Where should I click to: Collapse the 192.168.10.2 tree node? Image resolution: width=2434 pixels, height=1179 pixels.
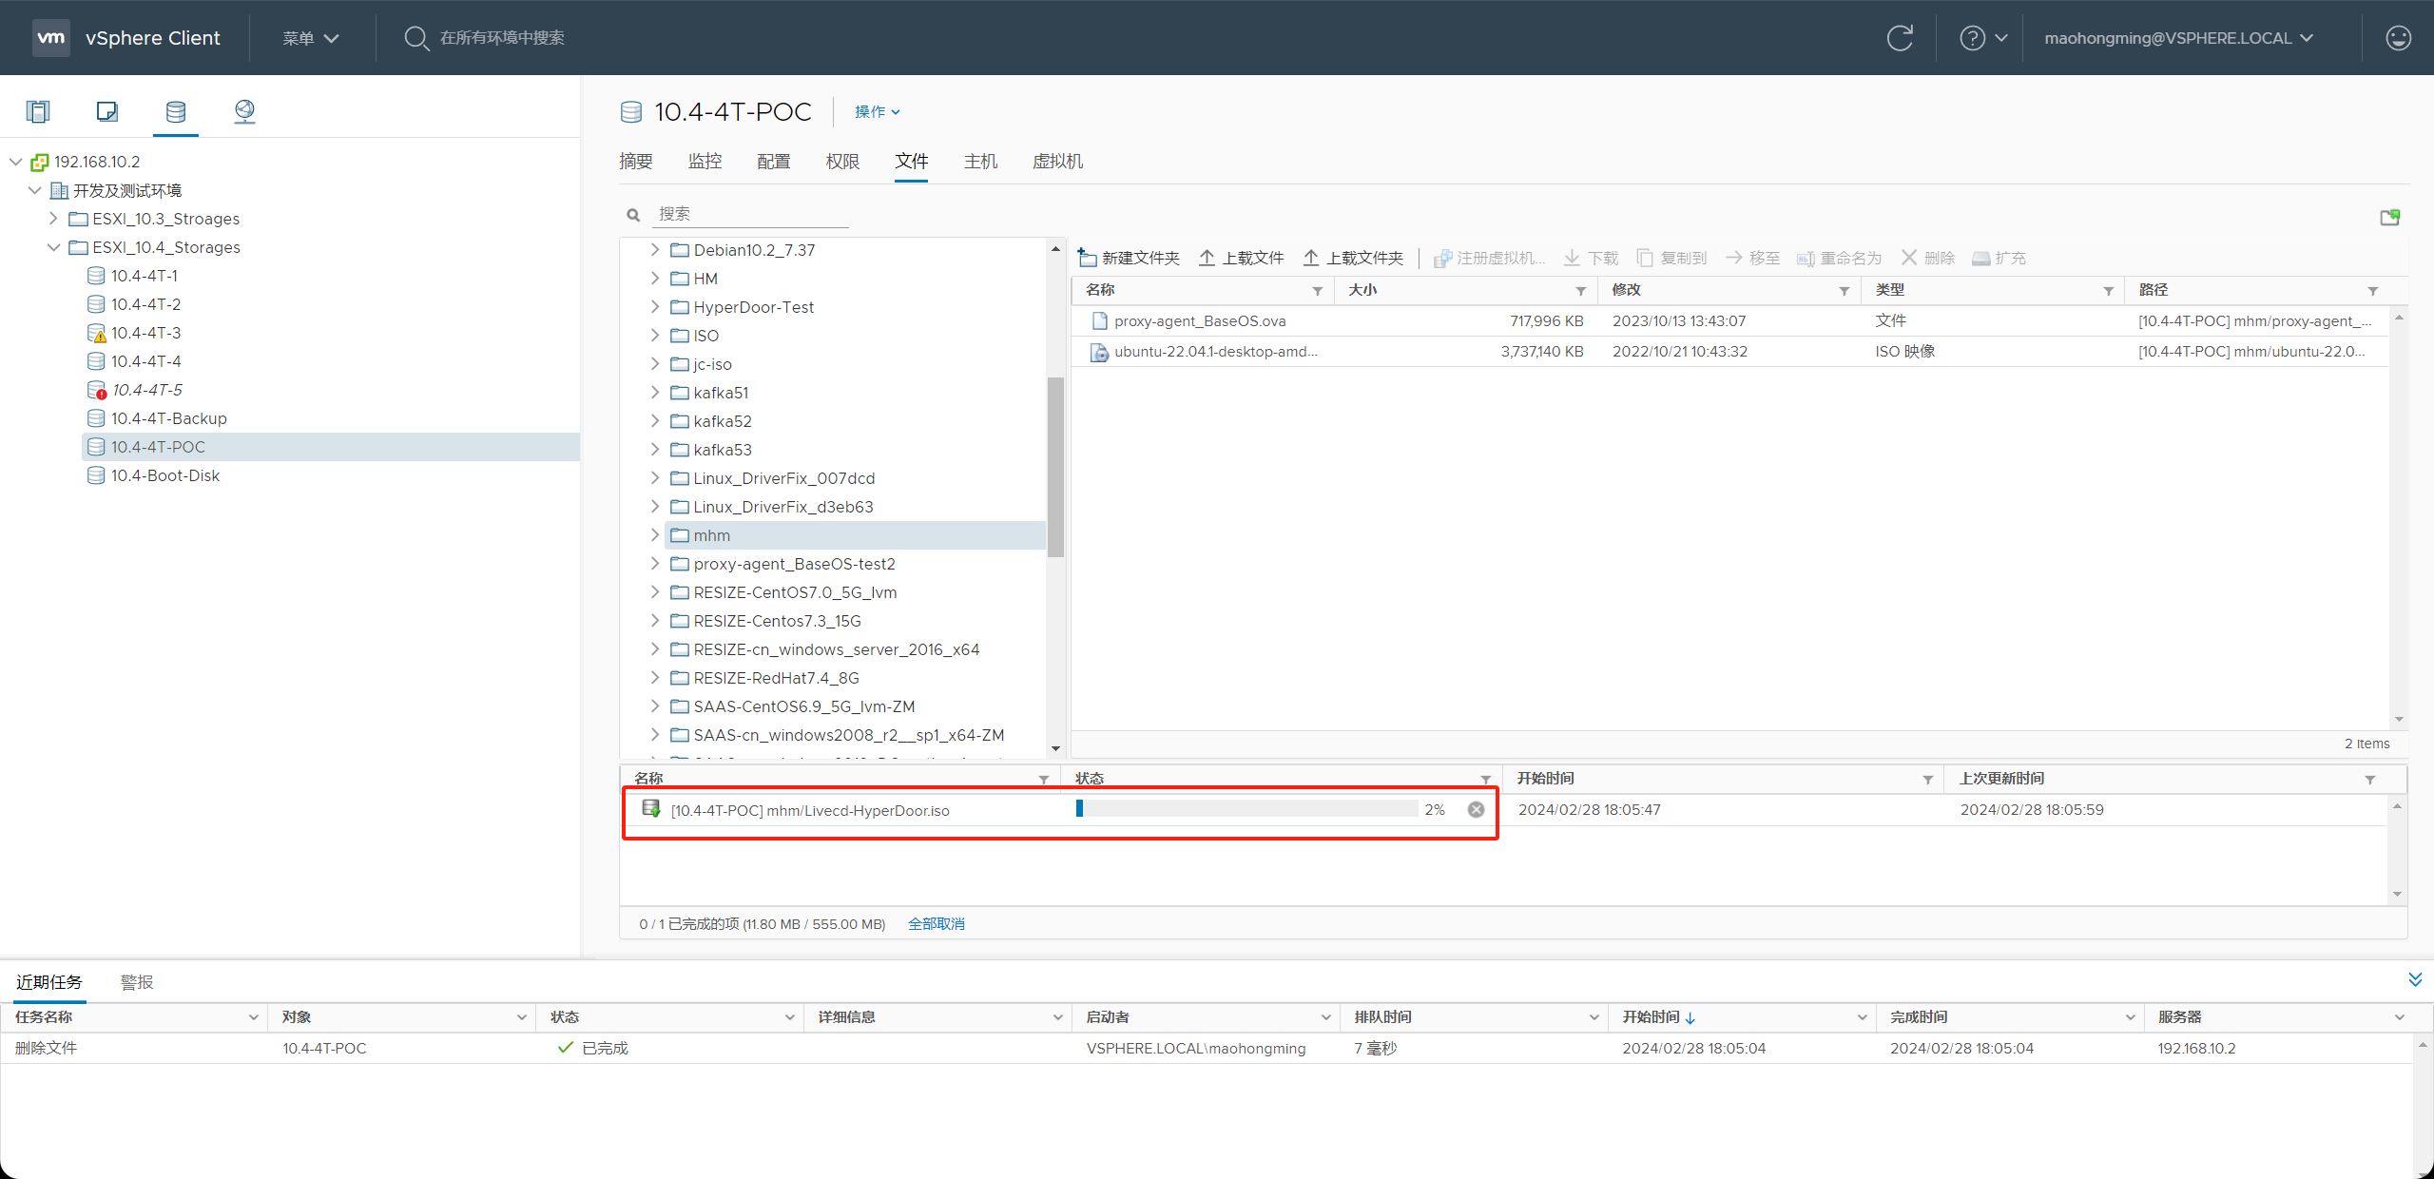click(16, 162)
